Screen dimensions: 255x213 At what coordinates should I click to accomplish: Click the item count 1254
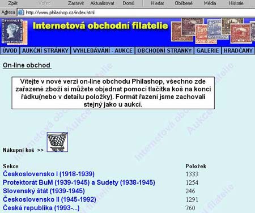point(192,182)
